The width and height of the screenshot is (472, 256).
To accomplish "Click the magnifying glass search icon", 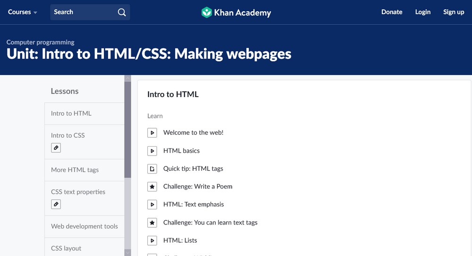I will pyautogui.click(x=122, y=12).
